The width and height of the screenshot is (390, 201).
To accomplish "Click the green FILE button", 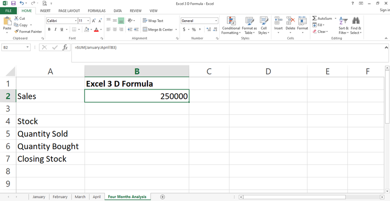I will (x=8, y=10).
